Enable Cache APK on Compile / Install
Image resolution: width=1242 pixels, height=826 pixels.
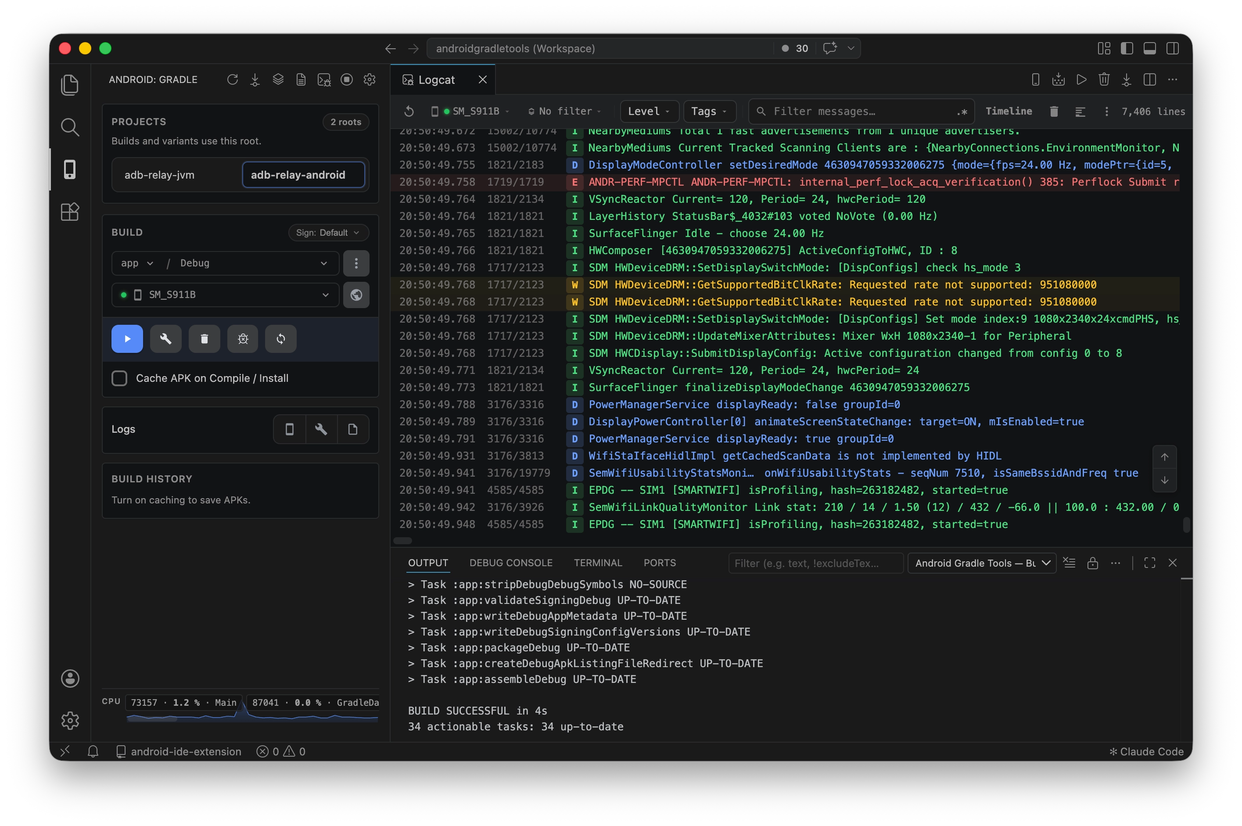pyautogui.click(x=119, y=378)
